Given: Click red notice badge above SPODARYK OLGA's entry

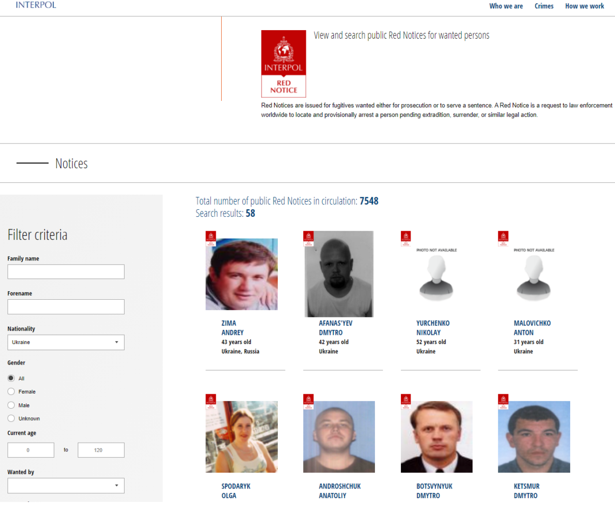Looking at the screenshot, I should coord(210,402).
